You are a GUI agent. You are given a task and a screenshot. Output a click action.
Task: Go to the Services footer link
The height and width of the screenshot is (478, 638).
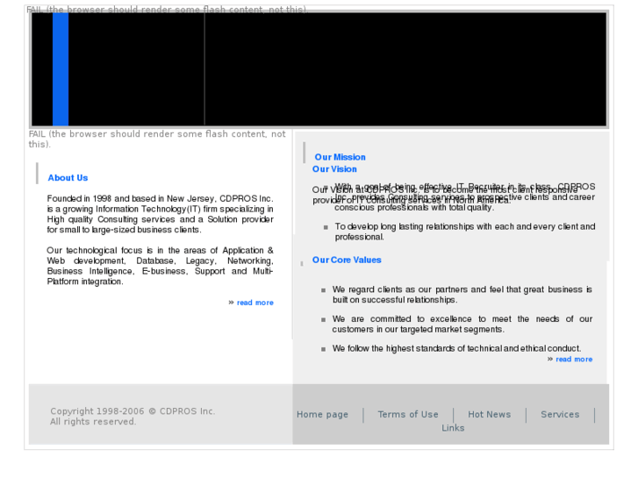[x=560, y=415]
